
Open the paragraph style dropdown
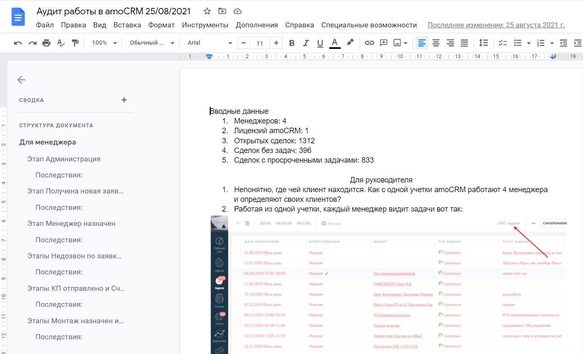[x=152, y=43]
